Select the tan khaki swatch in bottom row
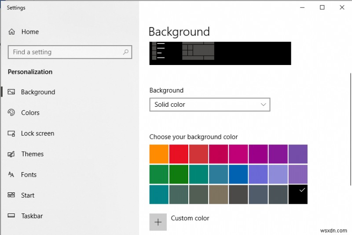 [x=218, y=195]
